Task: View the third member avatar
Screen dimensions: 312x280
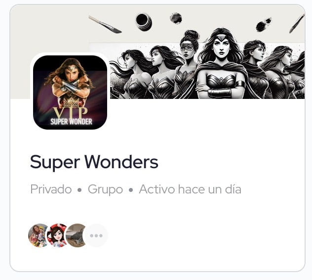Action: coord(76,235)
